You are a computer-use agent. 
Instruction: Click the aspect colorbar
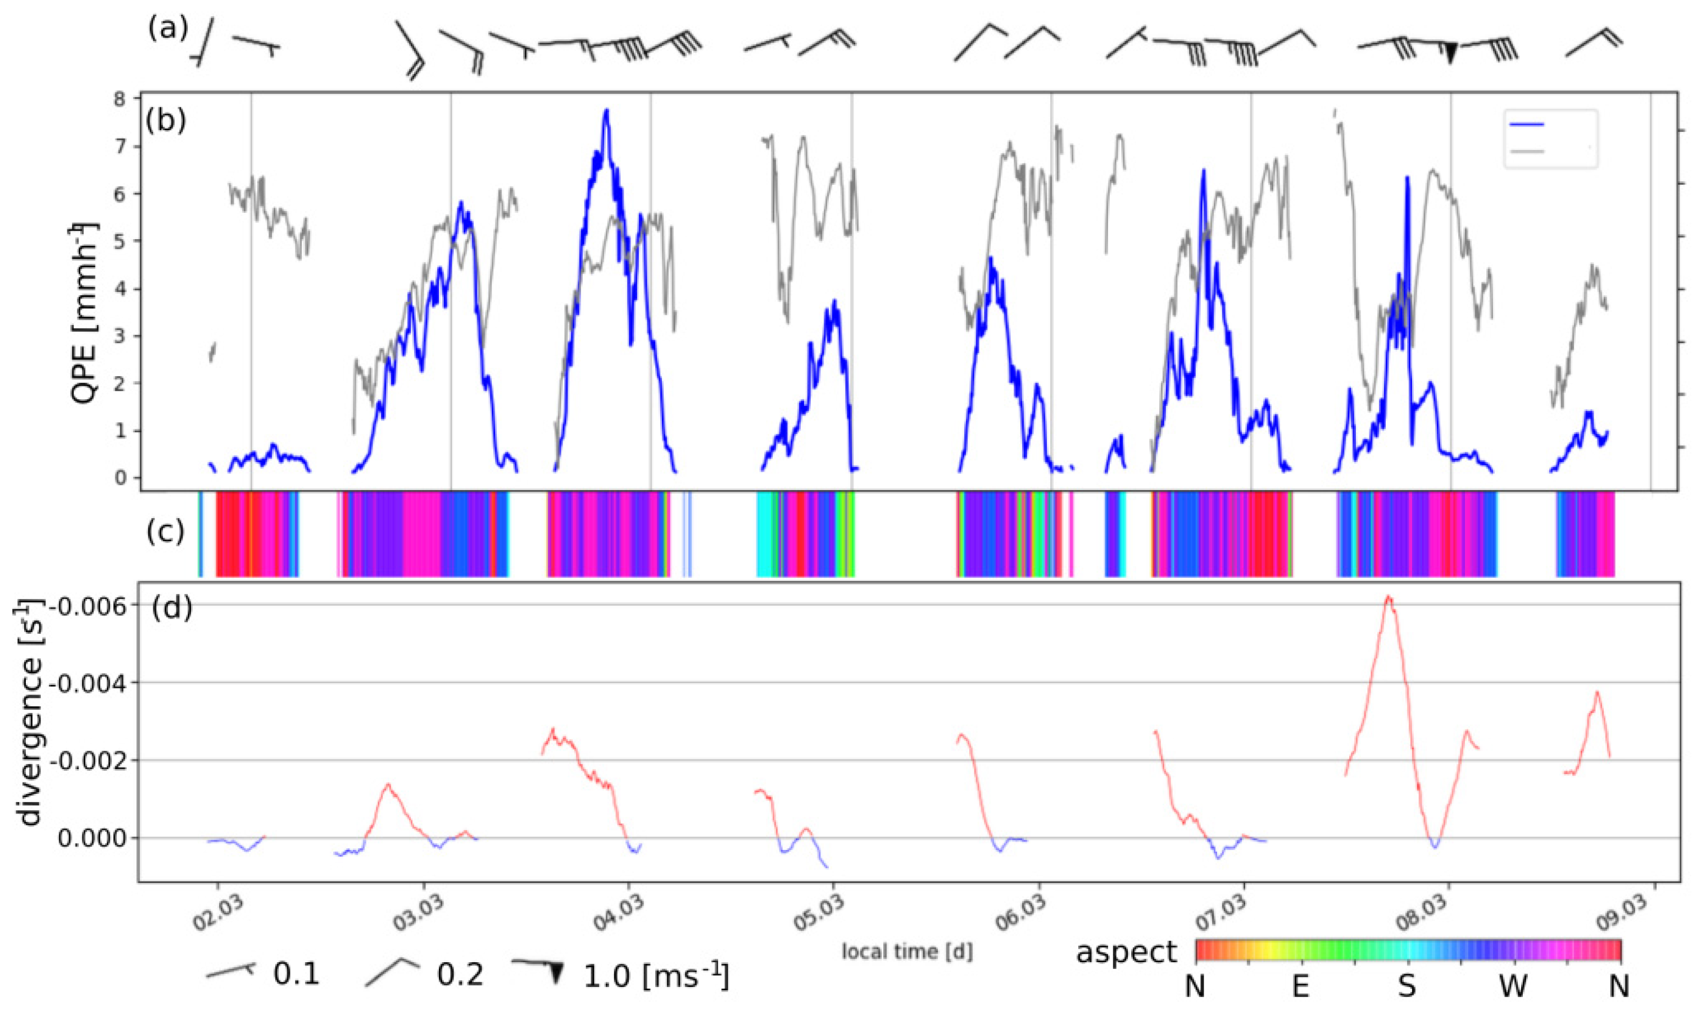(x=1409, y=950)
